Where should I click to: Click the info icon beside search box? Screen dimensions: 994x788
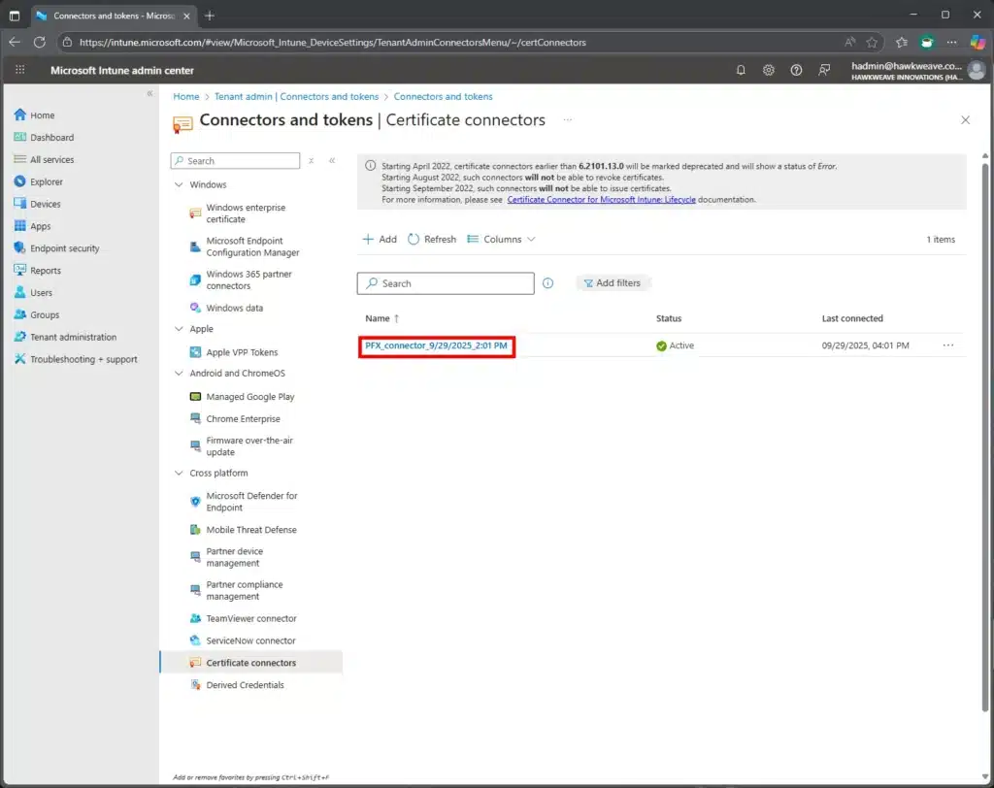pyautogui.click(x=547, y=283)
